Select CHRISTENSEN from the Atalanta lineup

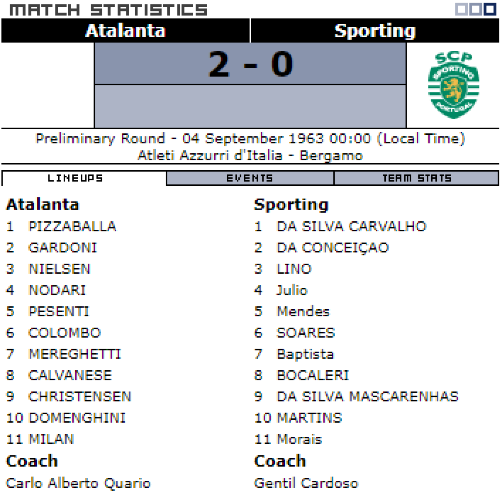[79, 396]
